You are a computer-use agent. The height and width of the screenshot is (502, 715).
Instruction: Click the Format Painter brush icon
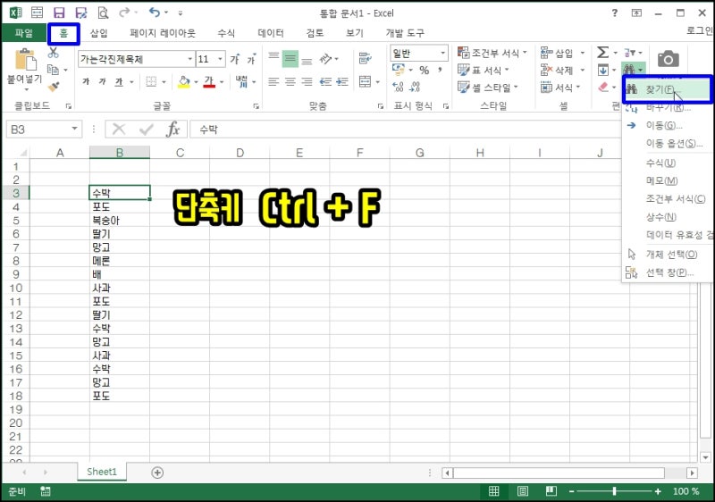(54, 87)
